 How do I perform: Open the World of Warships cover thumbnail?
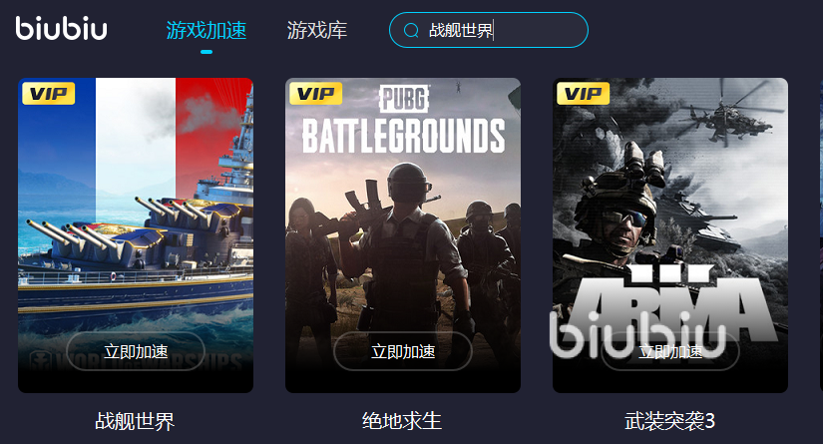tap(136, 235)
